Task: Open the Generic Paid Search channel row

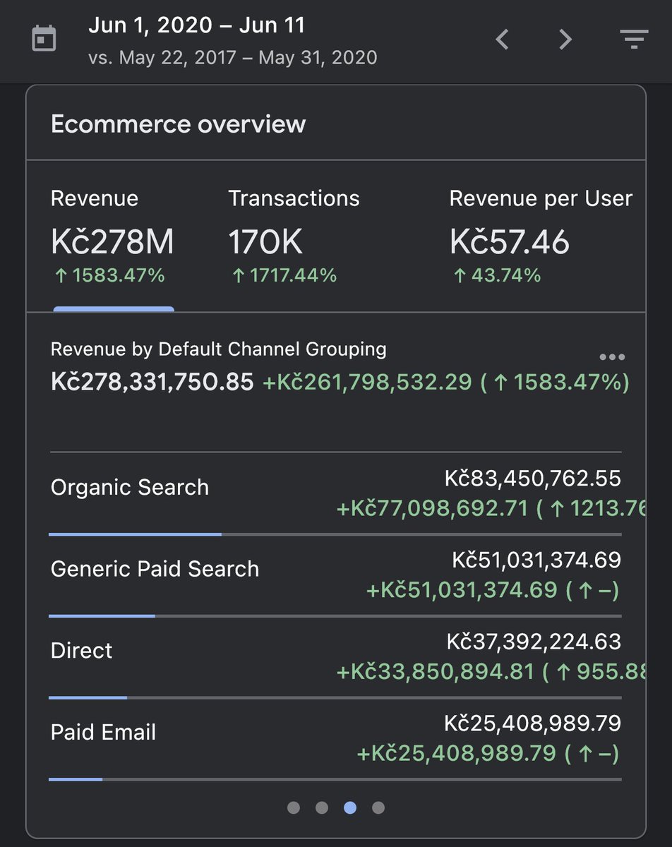Action: (336, 577)
